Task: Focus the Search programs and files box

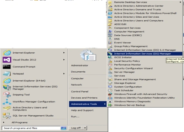Action: (31, 128)
